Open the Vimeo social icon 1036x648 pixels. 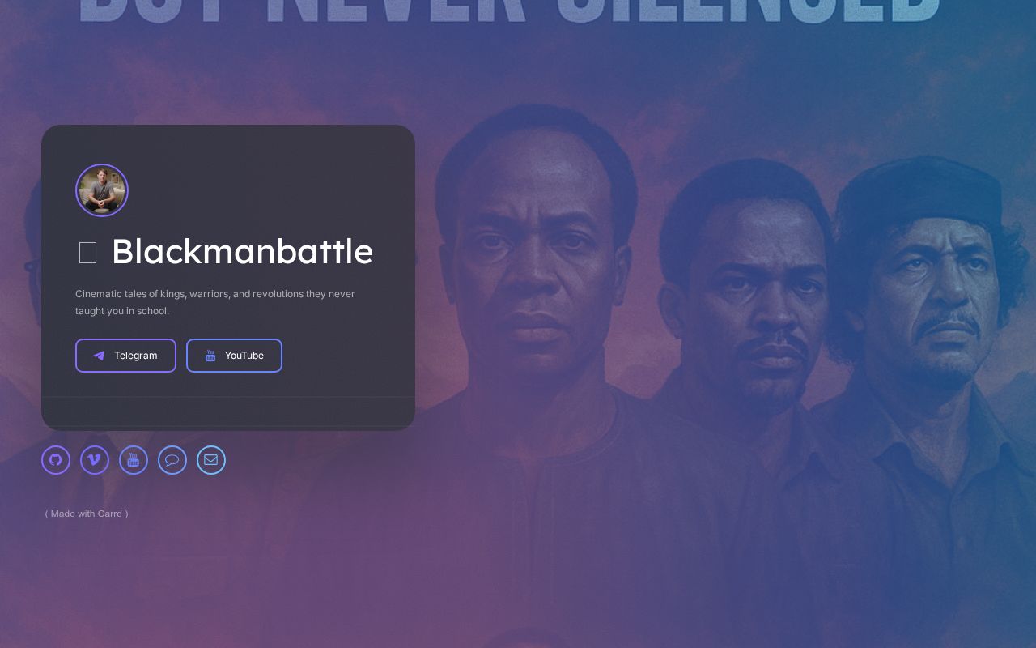(x=95, y=460)
